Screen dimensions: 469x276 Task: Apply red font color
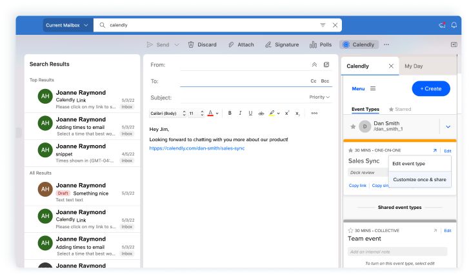pyautogui.click(x=210, y=113)
